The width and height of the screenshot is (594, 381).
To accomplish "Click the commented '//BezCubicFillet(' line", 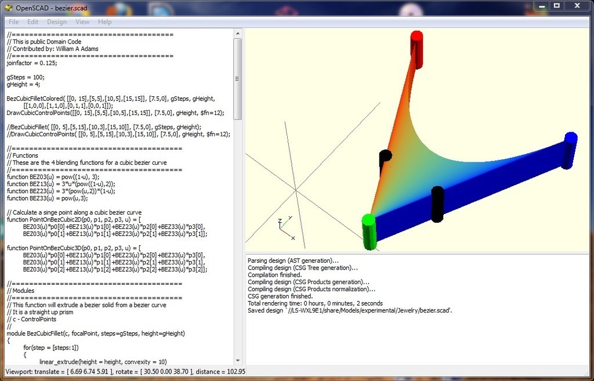I will [104, 127].
